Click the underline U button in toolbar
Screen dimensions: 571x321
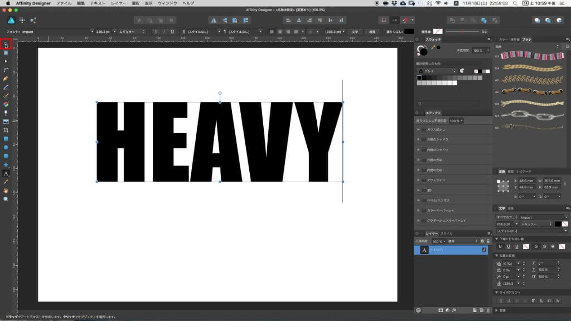[x=172, y=32]
